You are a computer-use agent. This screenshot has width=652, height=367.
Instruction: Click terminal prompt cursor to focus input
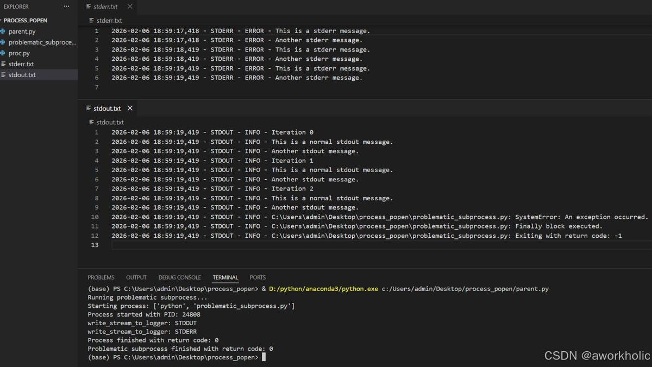pyautogui.click(x=264, y=357)
